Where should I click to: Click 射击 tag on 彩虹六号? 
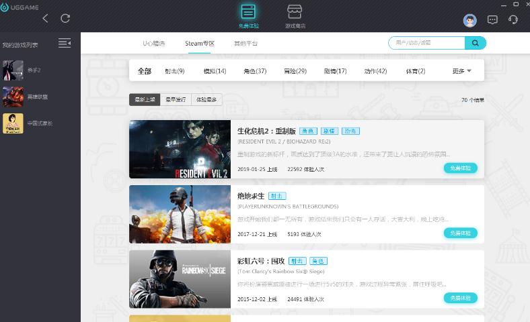(297, 261)
